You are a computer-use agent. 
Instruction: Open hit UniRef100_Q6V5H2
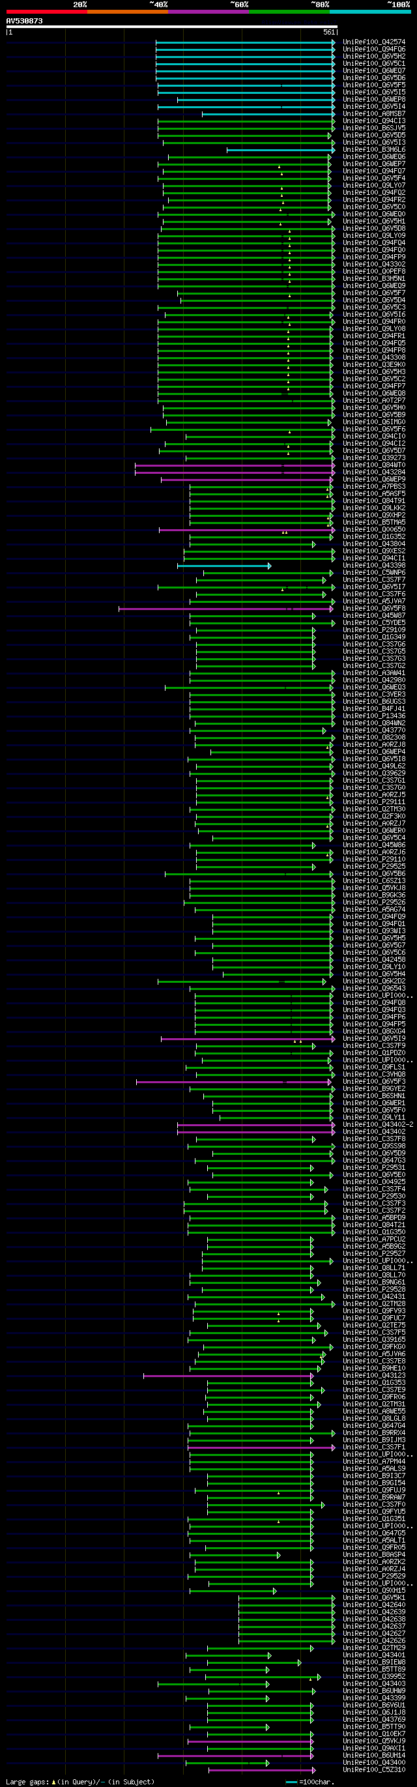pyautogui.click(x=374, y=57)
